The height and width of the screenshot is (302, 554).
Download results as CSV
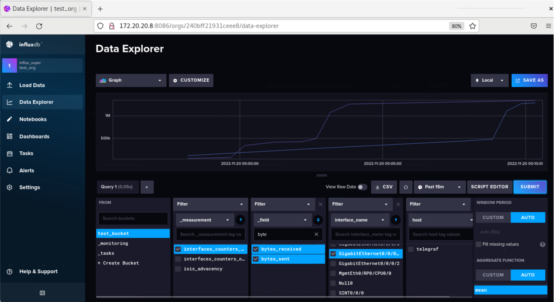tap(384, 187)
